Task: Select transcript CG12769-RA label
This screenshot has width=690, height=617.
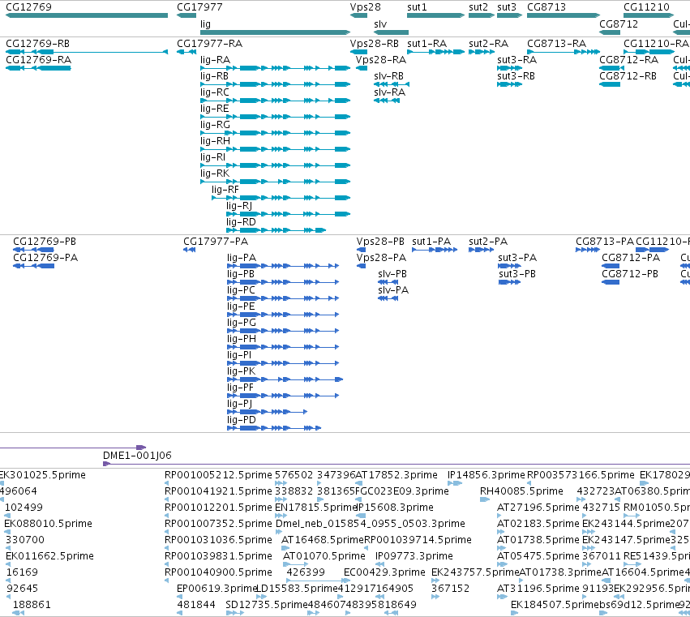Action: (x=38, y=59)
